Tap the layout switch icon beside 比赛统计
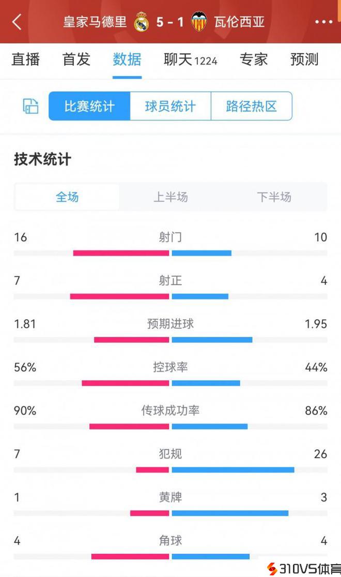Image resolution: width=341 pixels, height=577 pixels. (31, 106)
